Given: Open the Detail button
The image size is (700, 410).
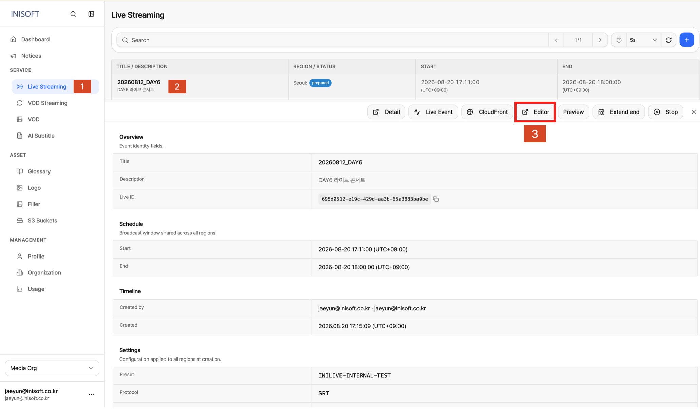Looking at the screenshot, I should (386, 112).
